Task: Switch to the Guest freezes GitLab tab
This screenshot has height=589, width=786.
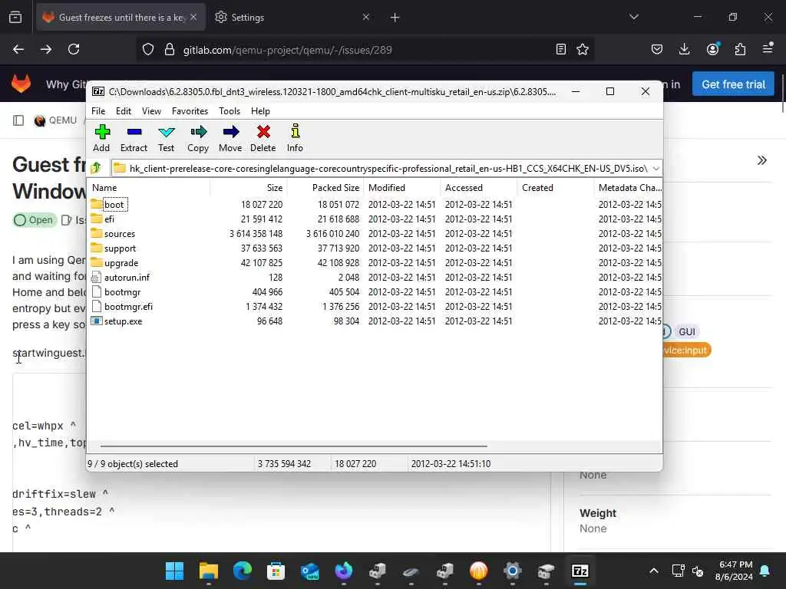Action: tap(122, 18)
